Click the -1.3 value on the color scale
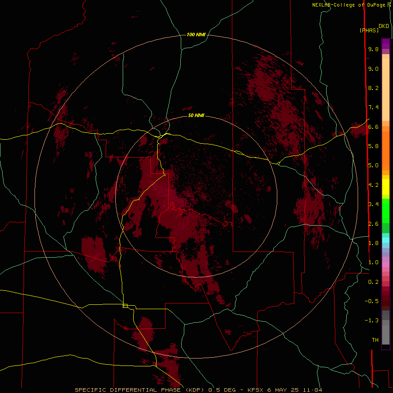393x393 pixels. click(372, 321)
